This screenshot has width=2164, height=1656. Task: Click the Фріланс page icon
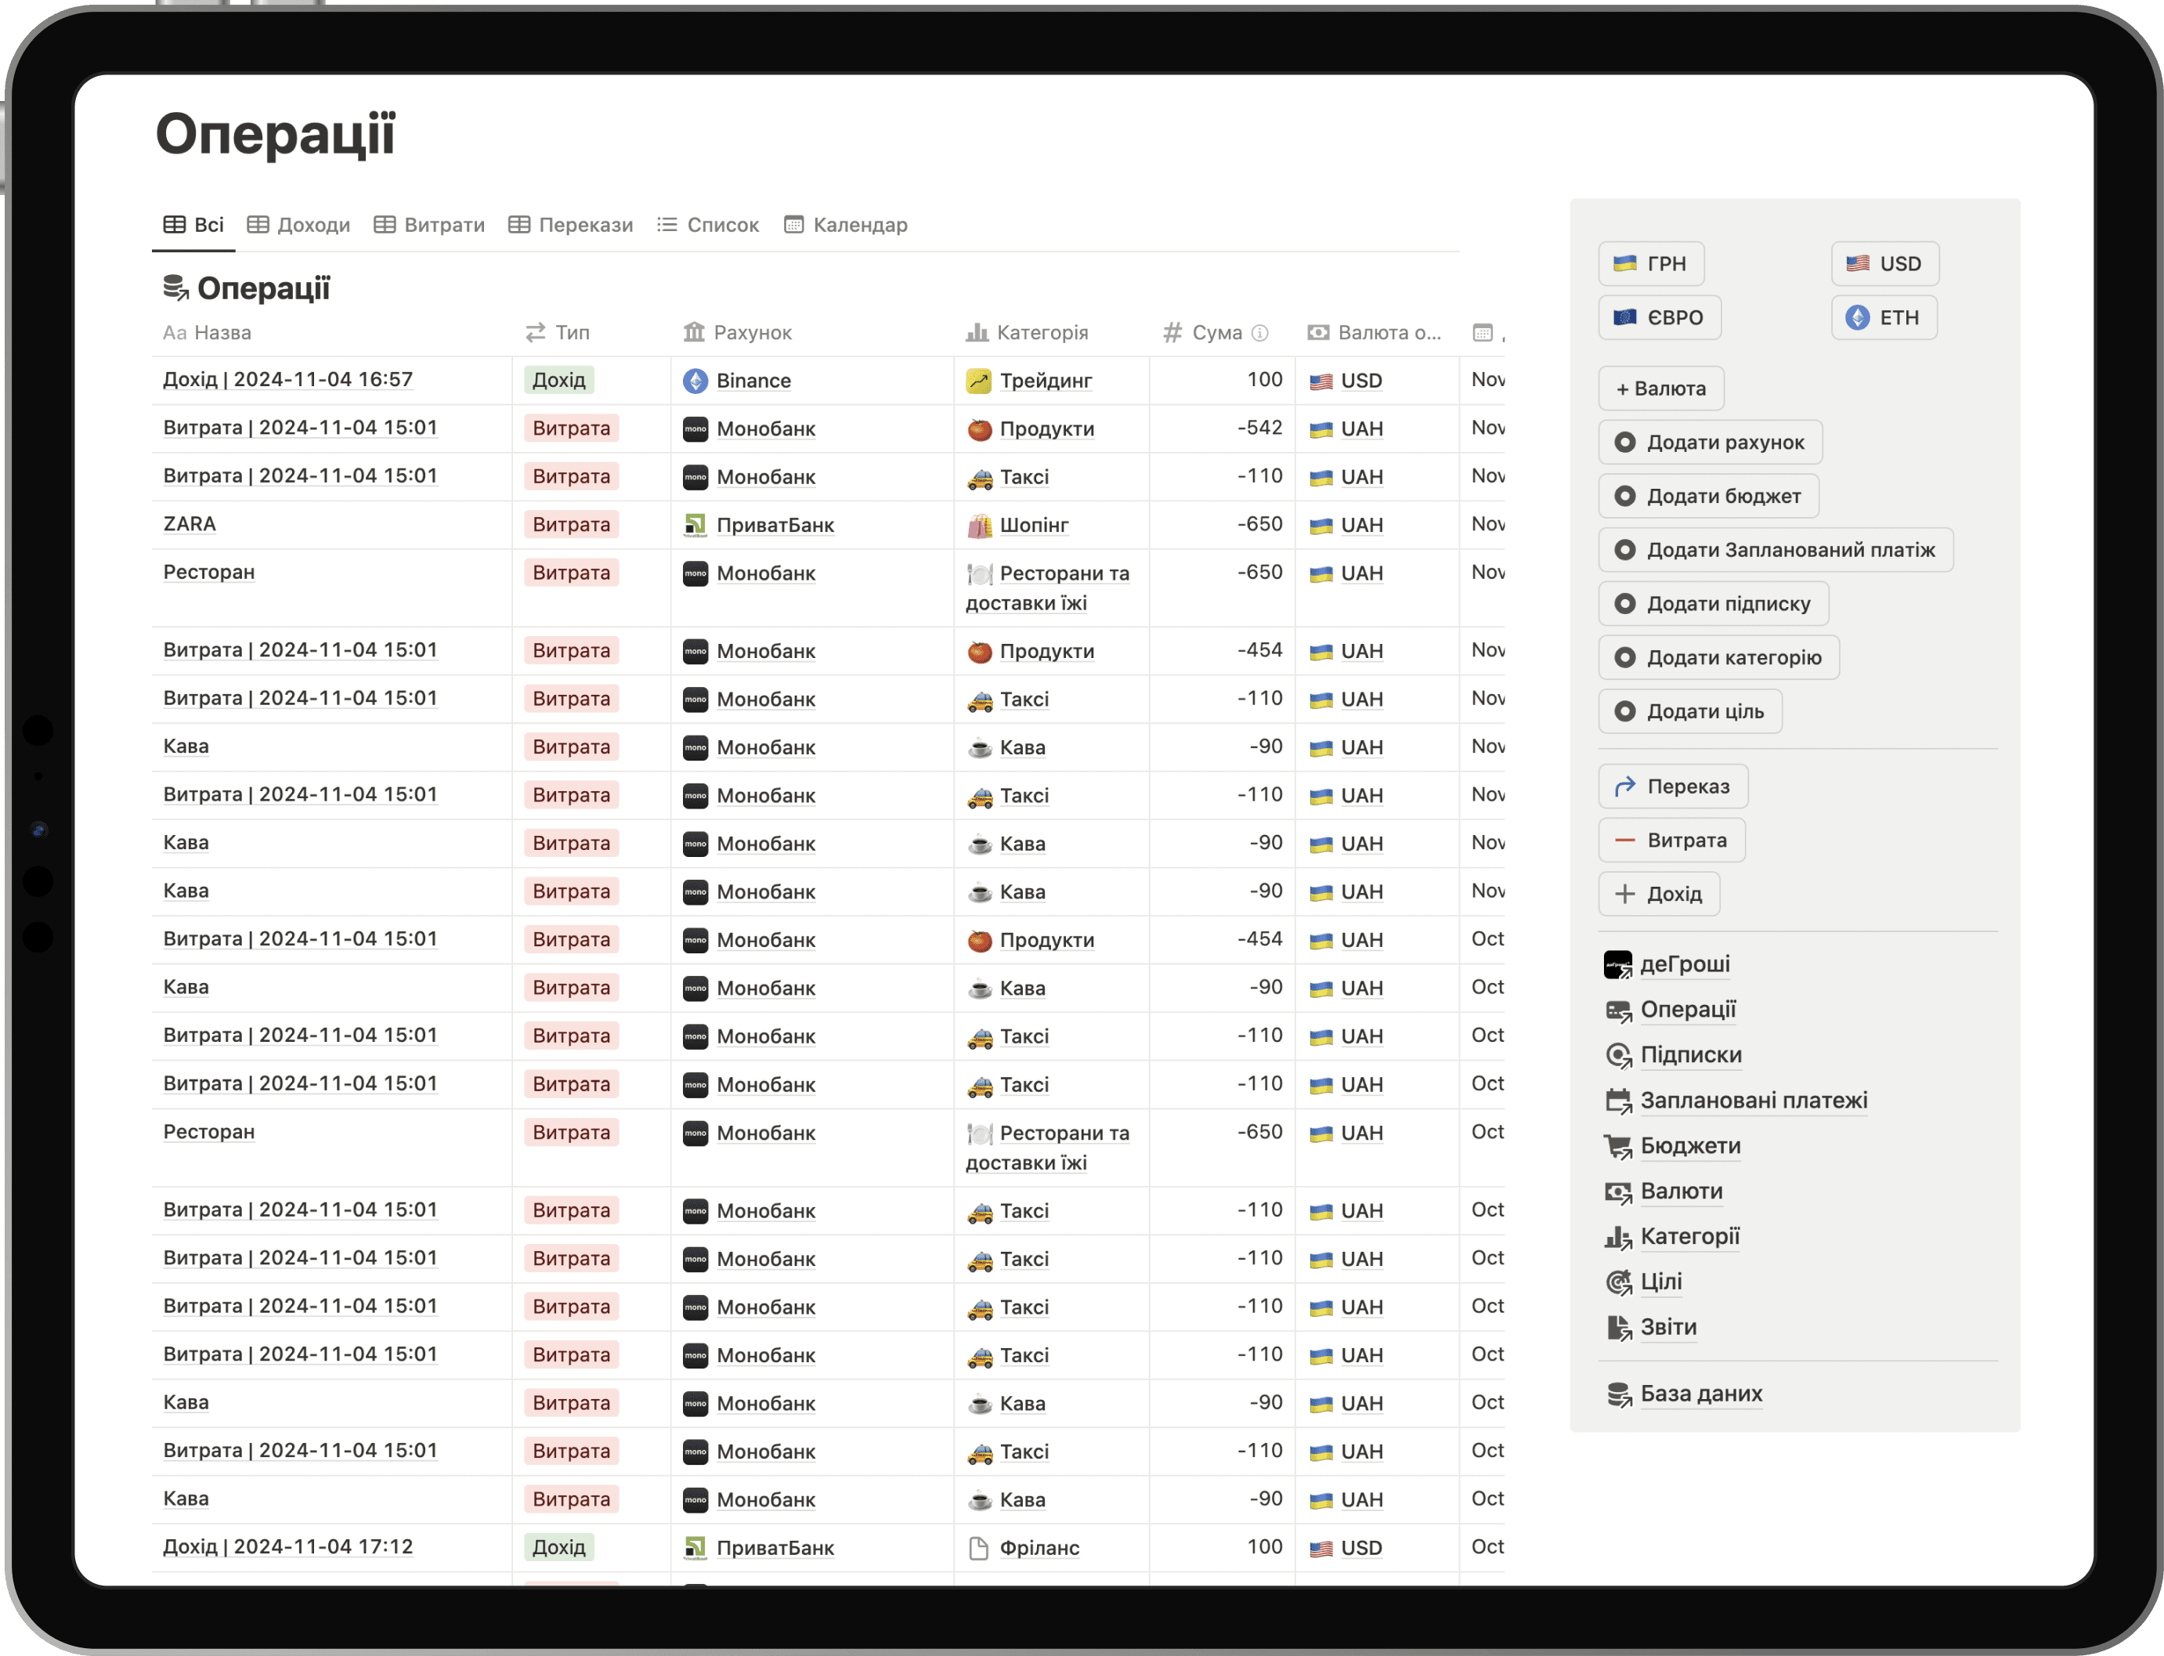978,1548
